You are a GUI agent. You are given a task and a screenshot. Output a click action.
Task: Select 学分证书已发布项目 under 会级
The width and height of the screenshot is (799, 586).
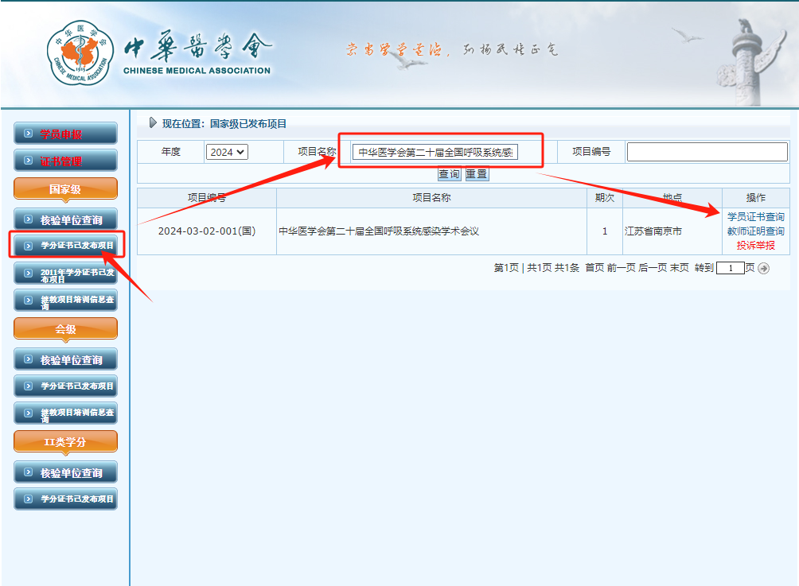click(64, 386)
